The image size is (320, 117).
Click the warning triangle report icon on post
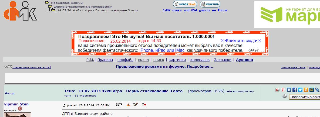[x=128, y=105]
